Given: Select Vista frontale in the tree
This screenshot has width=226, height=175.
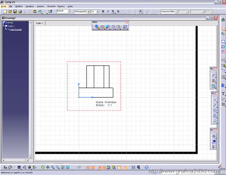Looking at the screenshot, I should (x=16, y=30).
